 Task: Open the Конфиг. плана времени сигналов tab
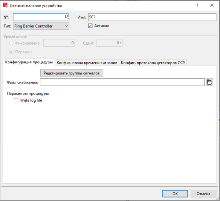[x=87, y=63]
